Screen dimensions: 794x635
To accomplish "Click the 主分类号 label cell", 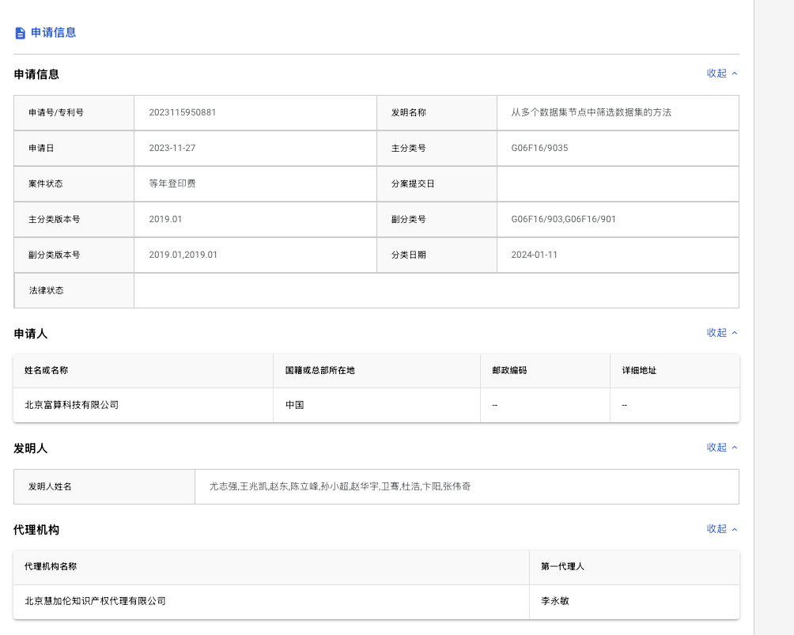I will 437,148.
